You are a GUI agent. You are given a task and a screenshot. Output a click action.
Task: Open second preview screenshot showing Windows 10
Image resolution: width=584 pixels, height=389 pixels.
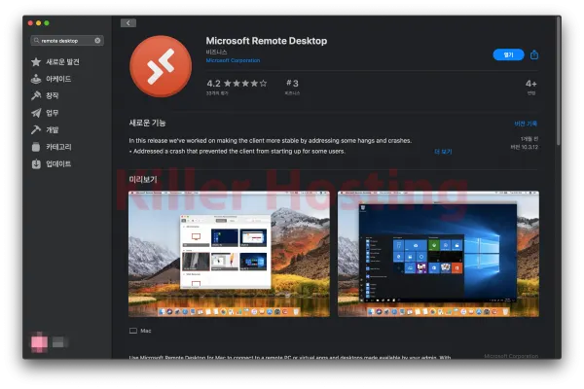coord(438,254)
